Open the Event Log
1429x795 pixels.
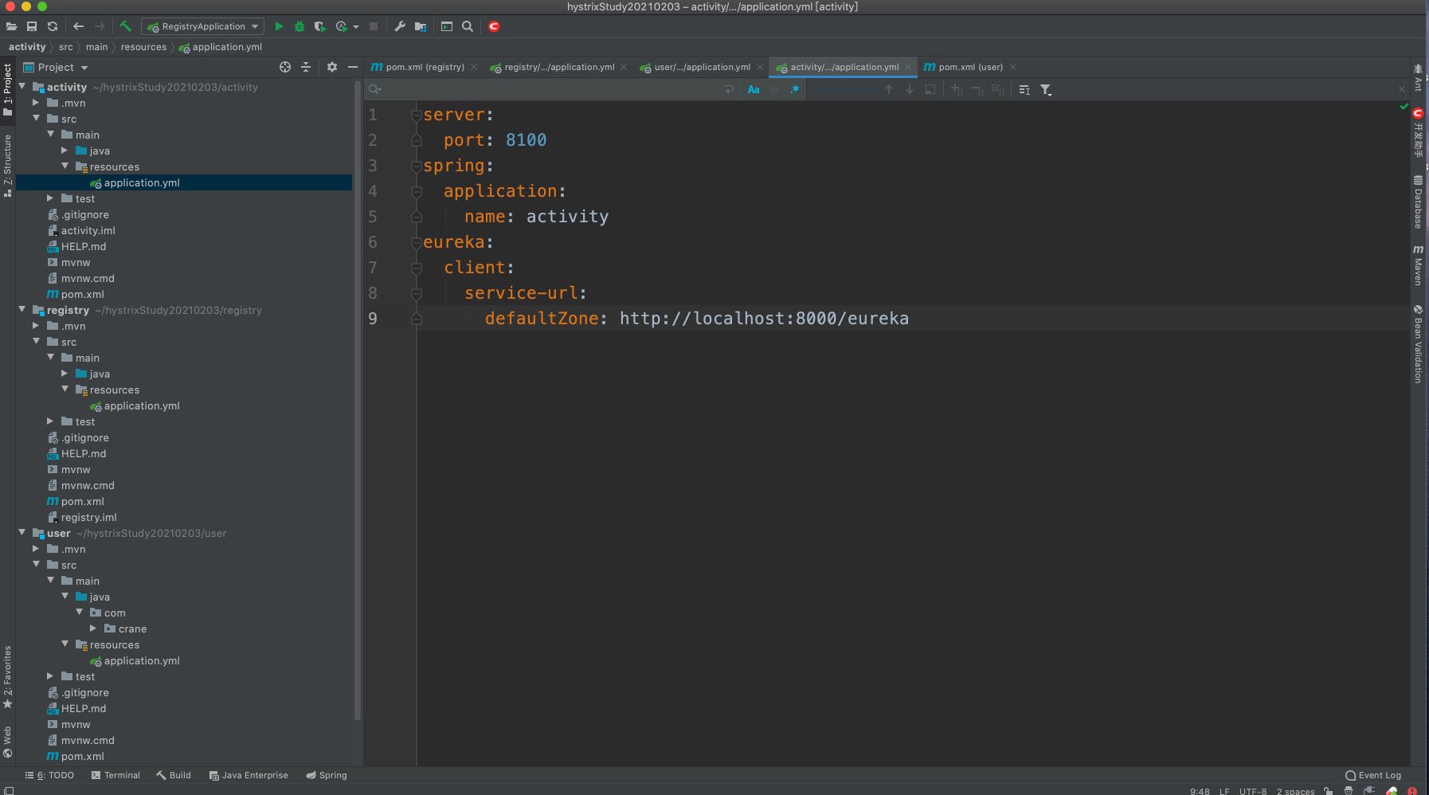pyautogui.click(x=1373, y=775)
